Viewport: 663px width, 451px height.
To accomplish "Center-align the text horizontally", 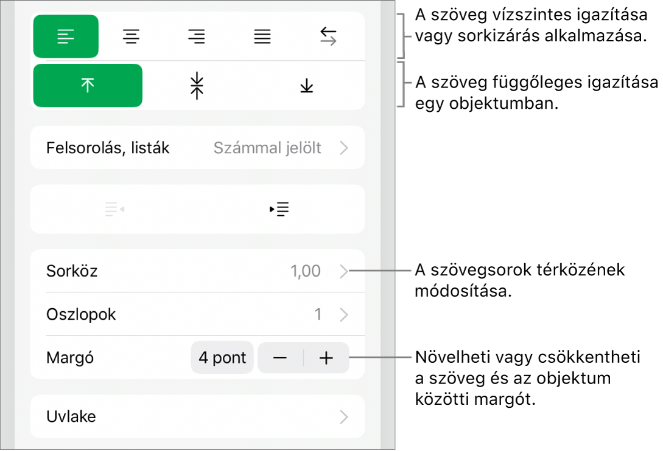I will [131, 36].
